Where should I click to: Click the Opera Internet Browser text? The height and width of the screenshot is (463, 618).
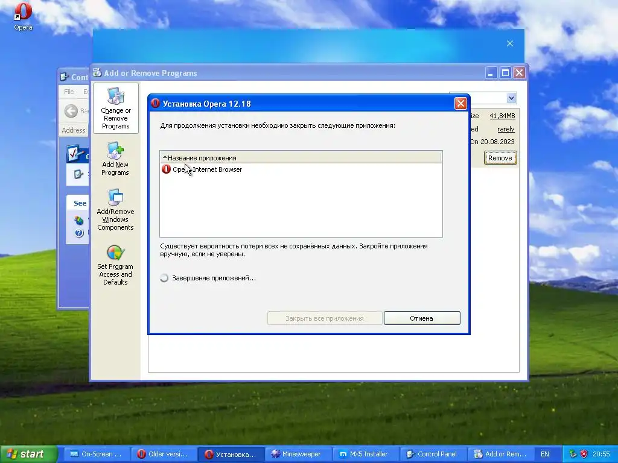point(208,169)
